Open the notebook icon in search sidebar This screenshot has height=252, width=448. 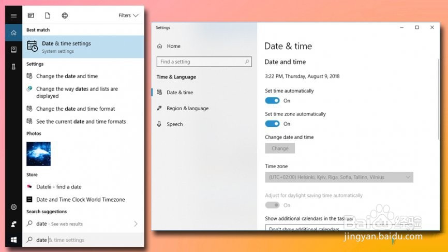13,50
